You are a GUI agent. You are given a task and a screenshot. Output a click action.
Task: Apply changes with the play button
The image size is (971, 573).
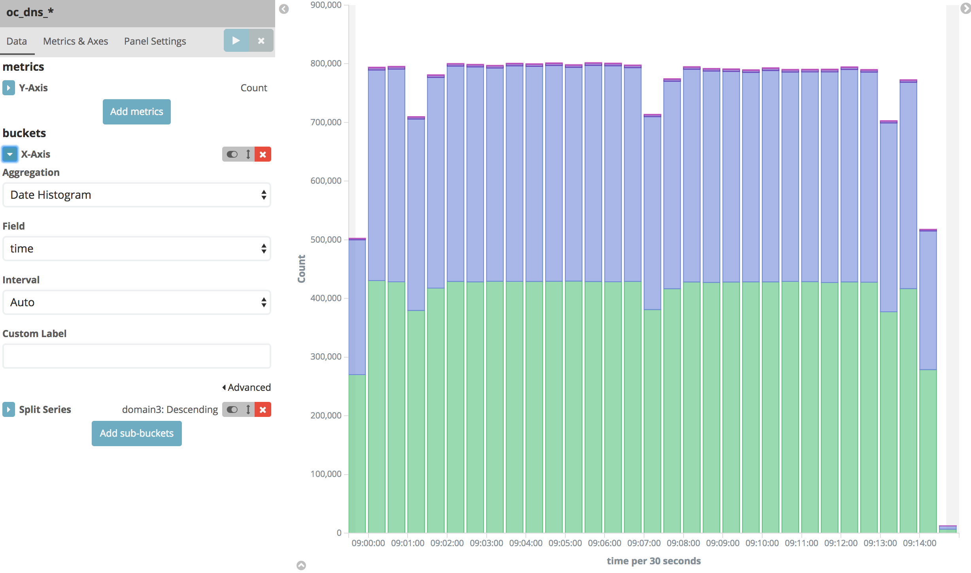(236, 40)
